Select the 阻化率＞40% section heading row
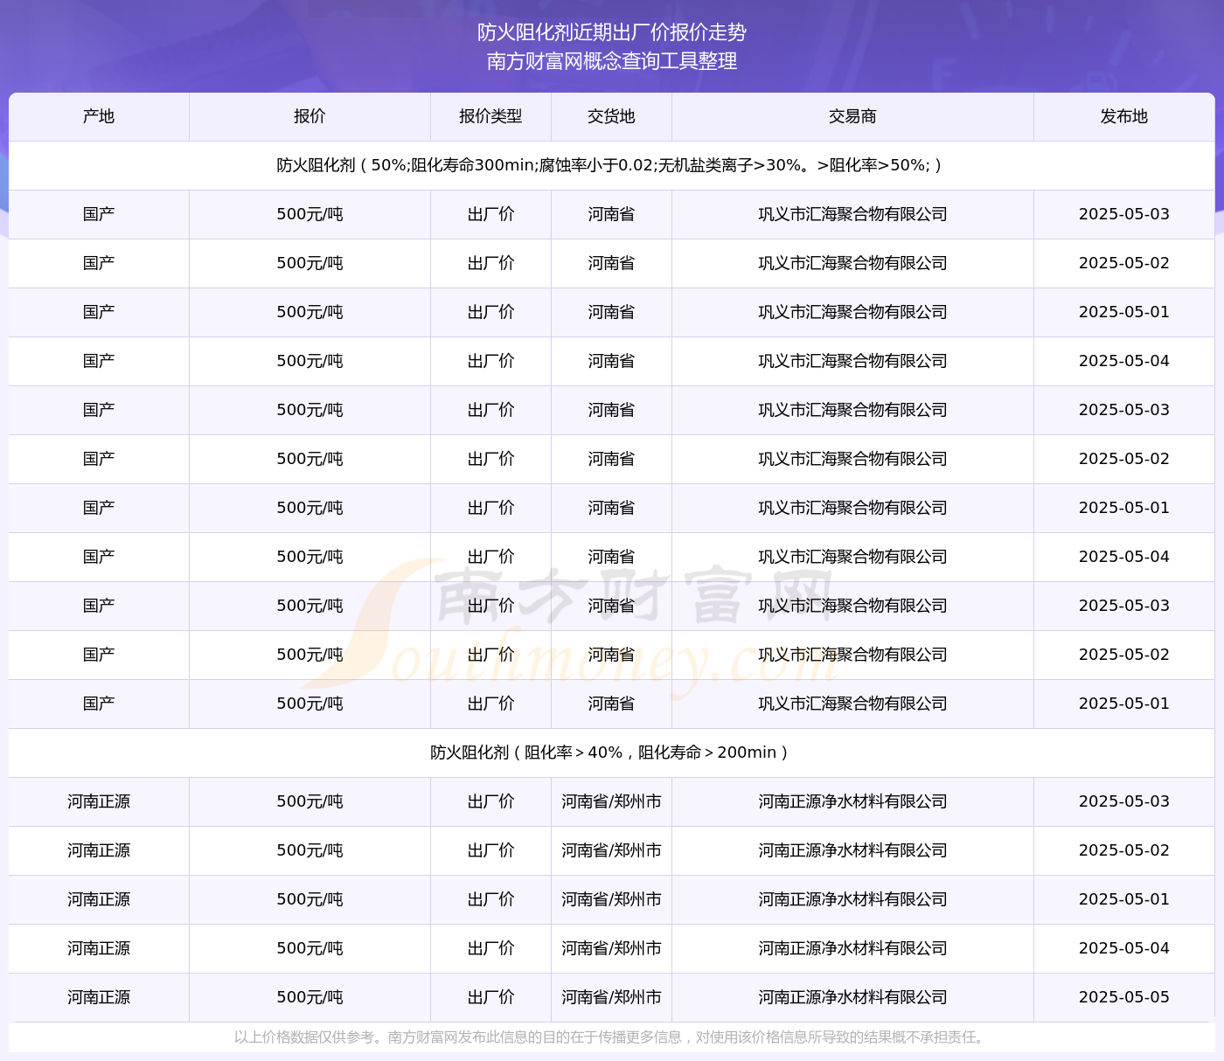This screenshot has width=1224, height=1061. [612, 752]
